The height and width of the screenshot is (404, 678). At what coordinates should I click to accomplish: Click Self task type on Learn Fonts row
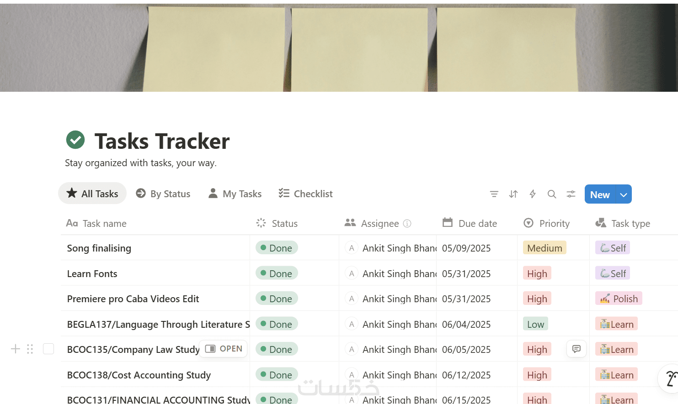[613, 273]
